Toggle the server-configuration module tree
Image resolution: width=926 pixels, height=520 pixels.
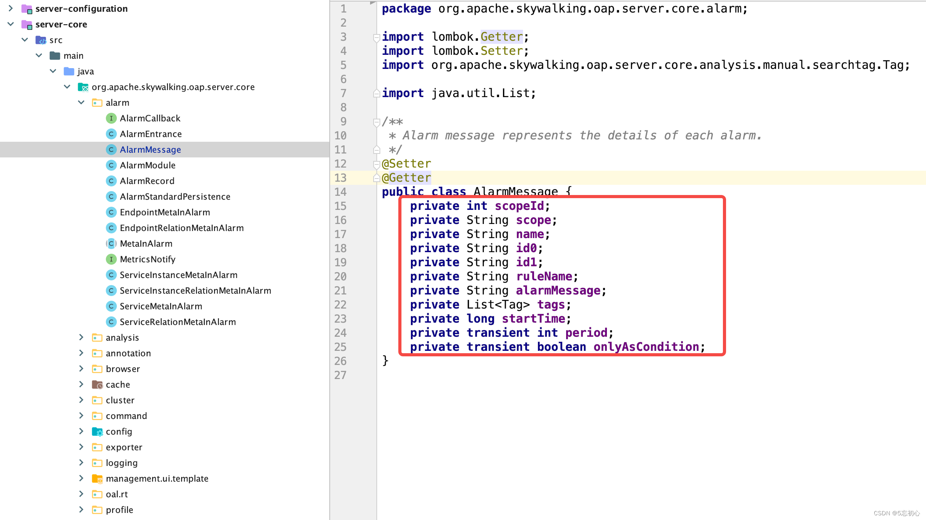coord(11,8)
